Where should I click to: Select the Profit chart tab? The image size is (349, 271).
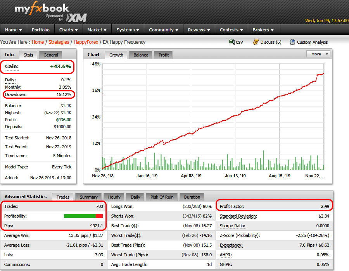164,55
